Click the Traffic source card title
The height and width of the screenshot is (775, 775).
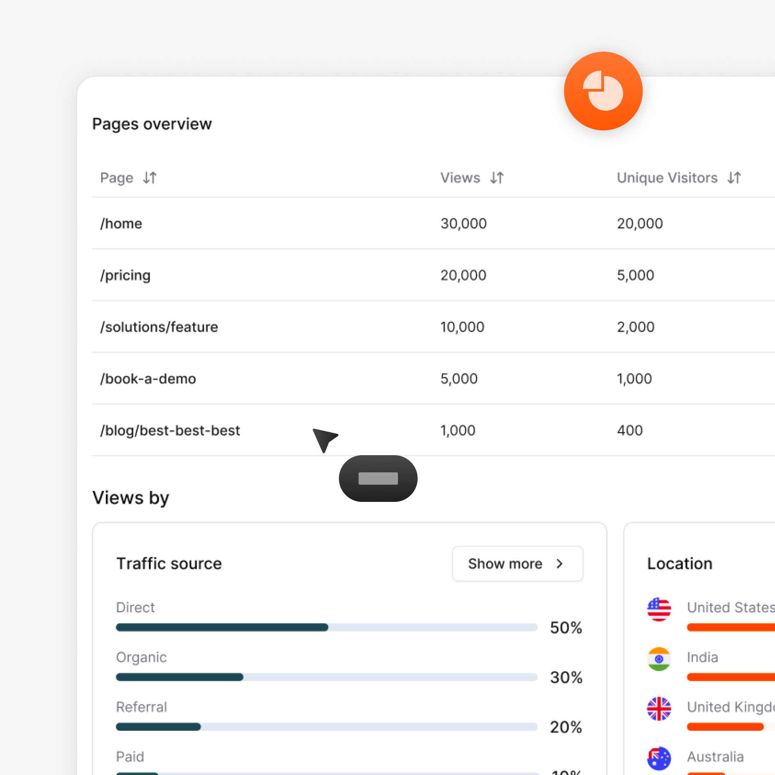[169, 563]
